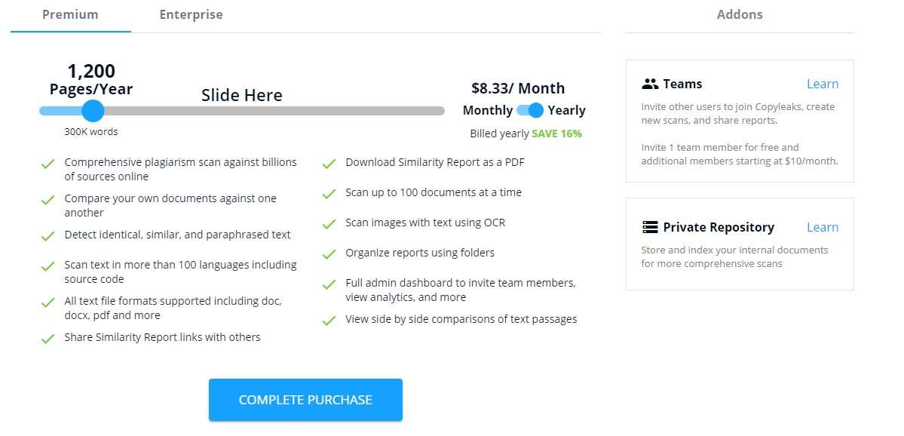Screen dimensions: 904x436
Task: Click the checkmark beside side by side comparisons
Action: pos(329,319)
